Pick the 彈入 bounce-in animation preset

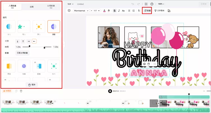(x=39, y=27)
